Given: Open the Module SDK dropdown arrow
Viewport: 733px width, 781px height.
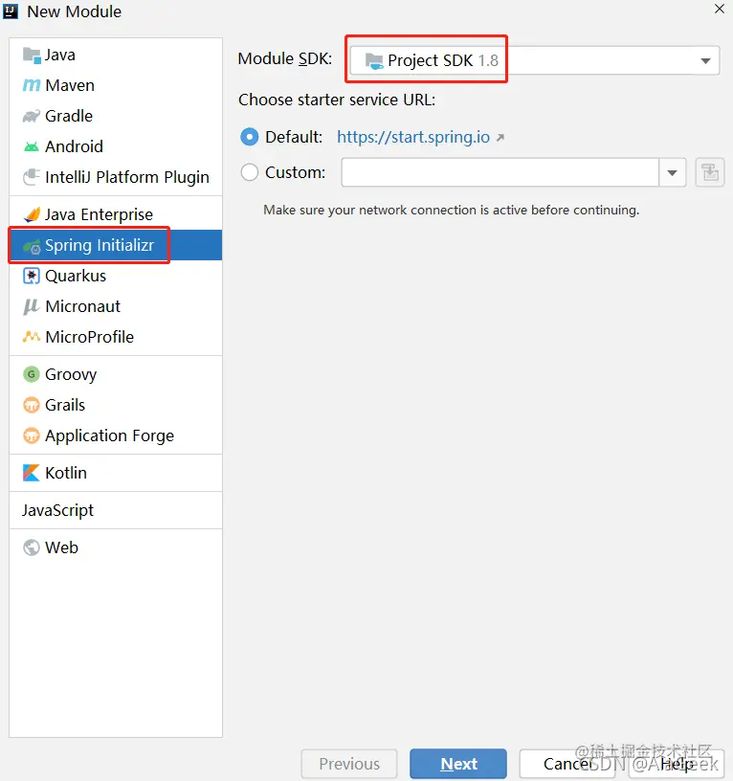Looking at the screenshot, I should pyautogui.click(x=705, y=60).
